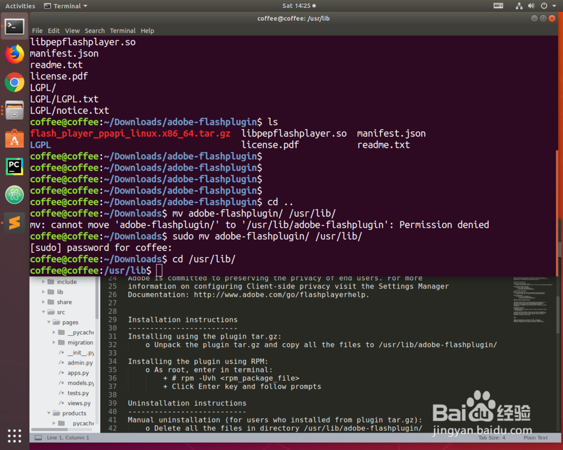Launch Google Chrome from the dock

coord(15,82)
